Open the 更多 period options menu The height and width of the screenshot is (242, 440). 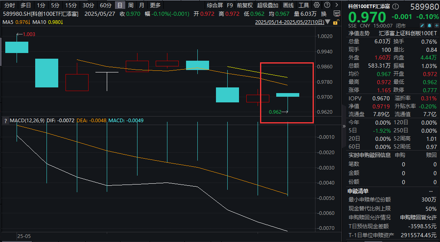[155, 5]
